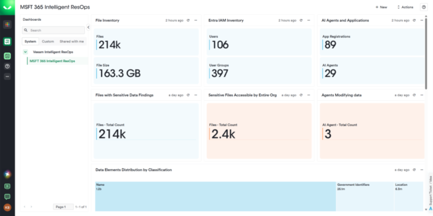Open Files with Sensitive Data Findings menu
The height and width of the screenshot is (216, 433).
click(196, 95)
